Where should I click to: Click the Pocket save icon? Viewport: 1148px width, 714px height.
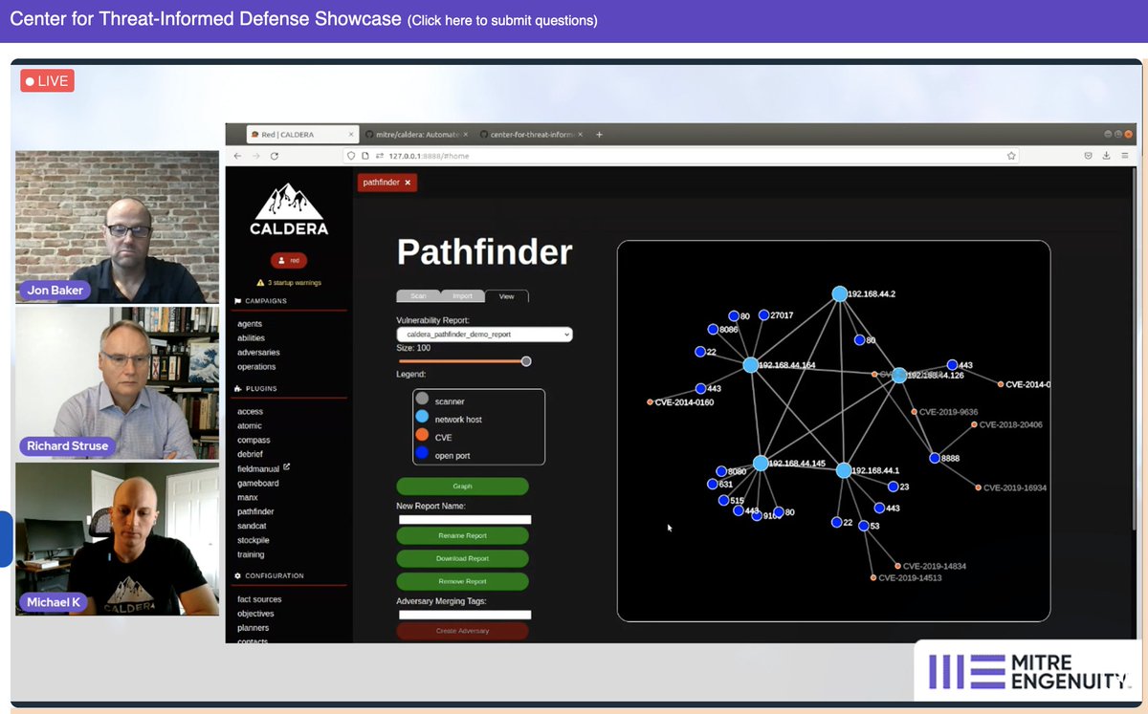[x=1089, y=155]
